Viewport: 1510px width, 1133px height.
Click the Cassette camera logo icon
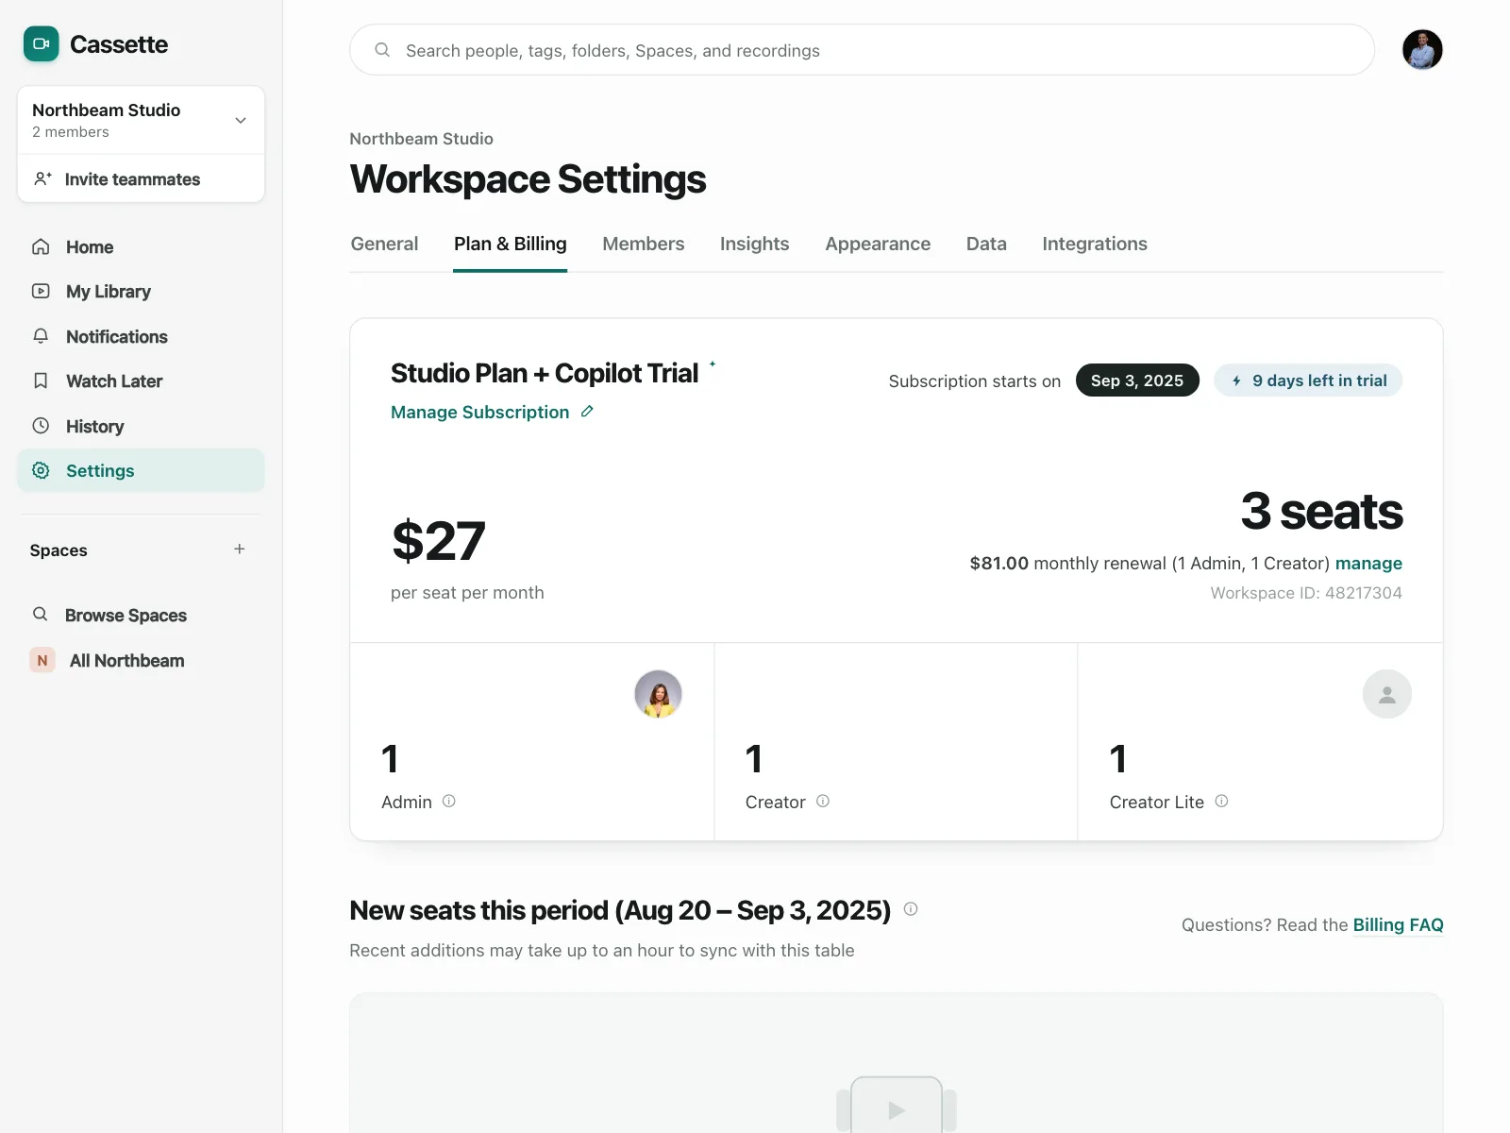pyautogui.click(x=42, y=43)
